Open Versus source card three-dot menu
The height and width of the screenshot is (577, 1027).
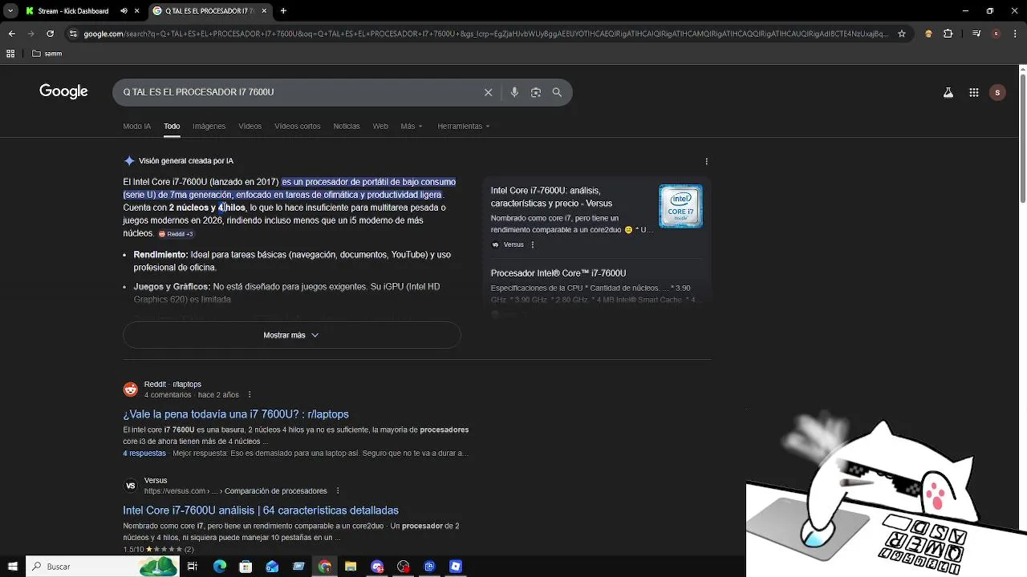532,244
